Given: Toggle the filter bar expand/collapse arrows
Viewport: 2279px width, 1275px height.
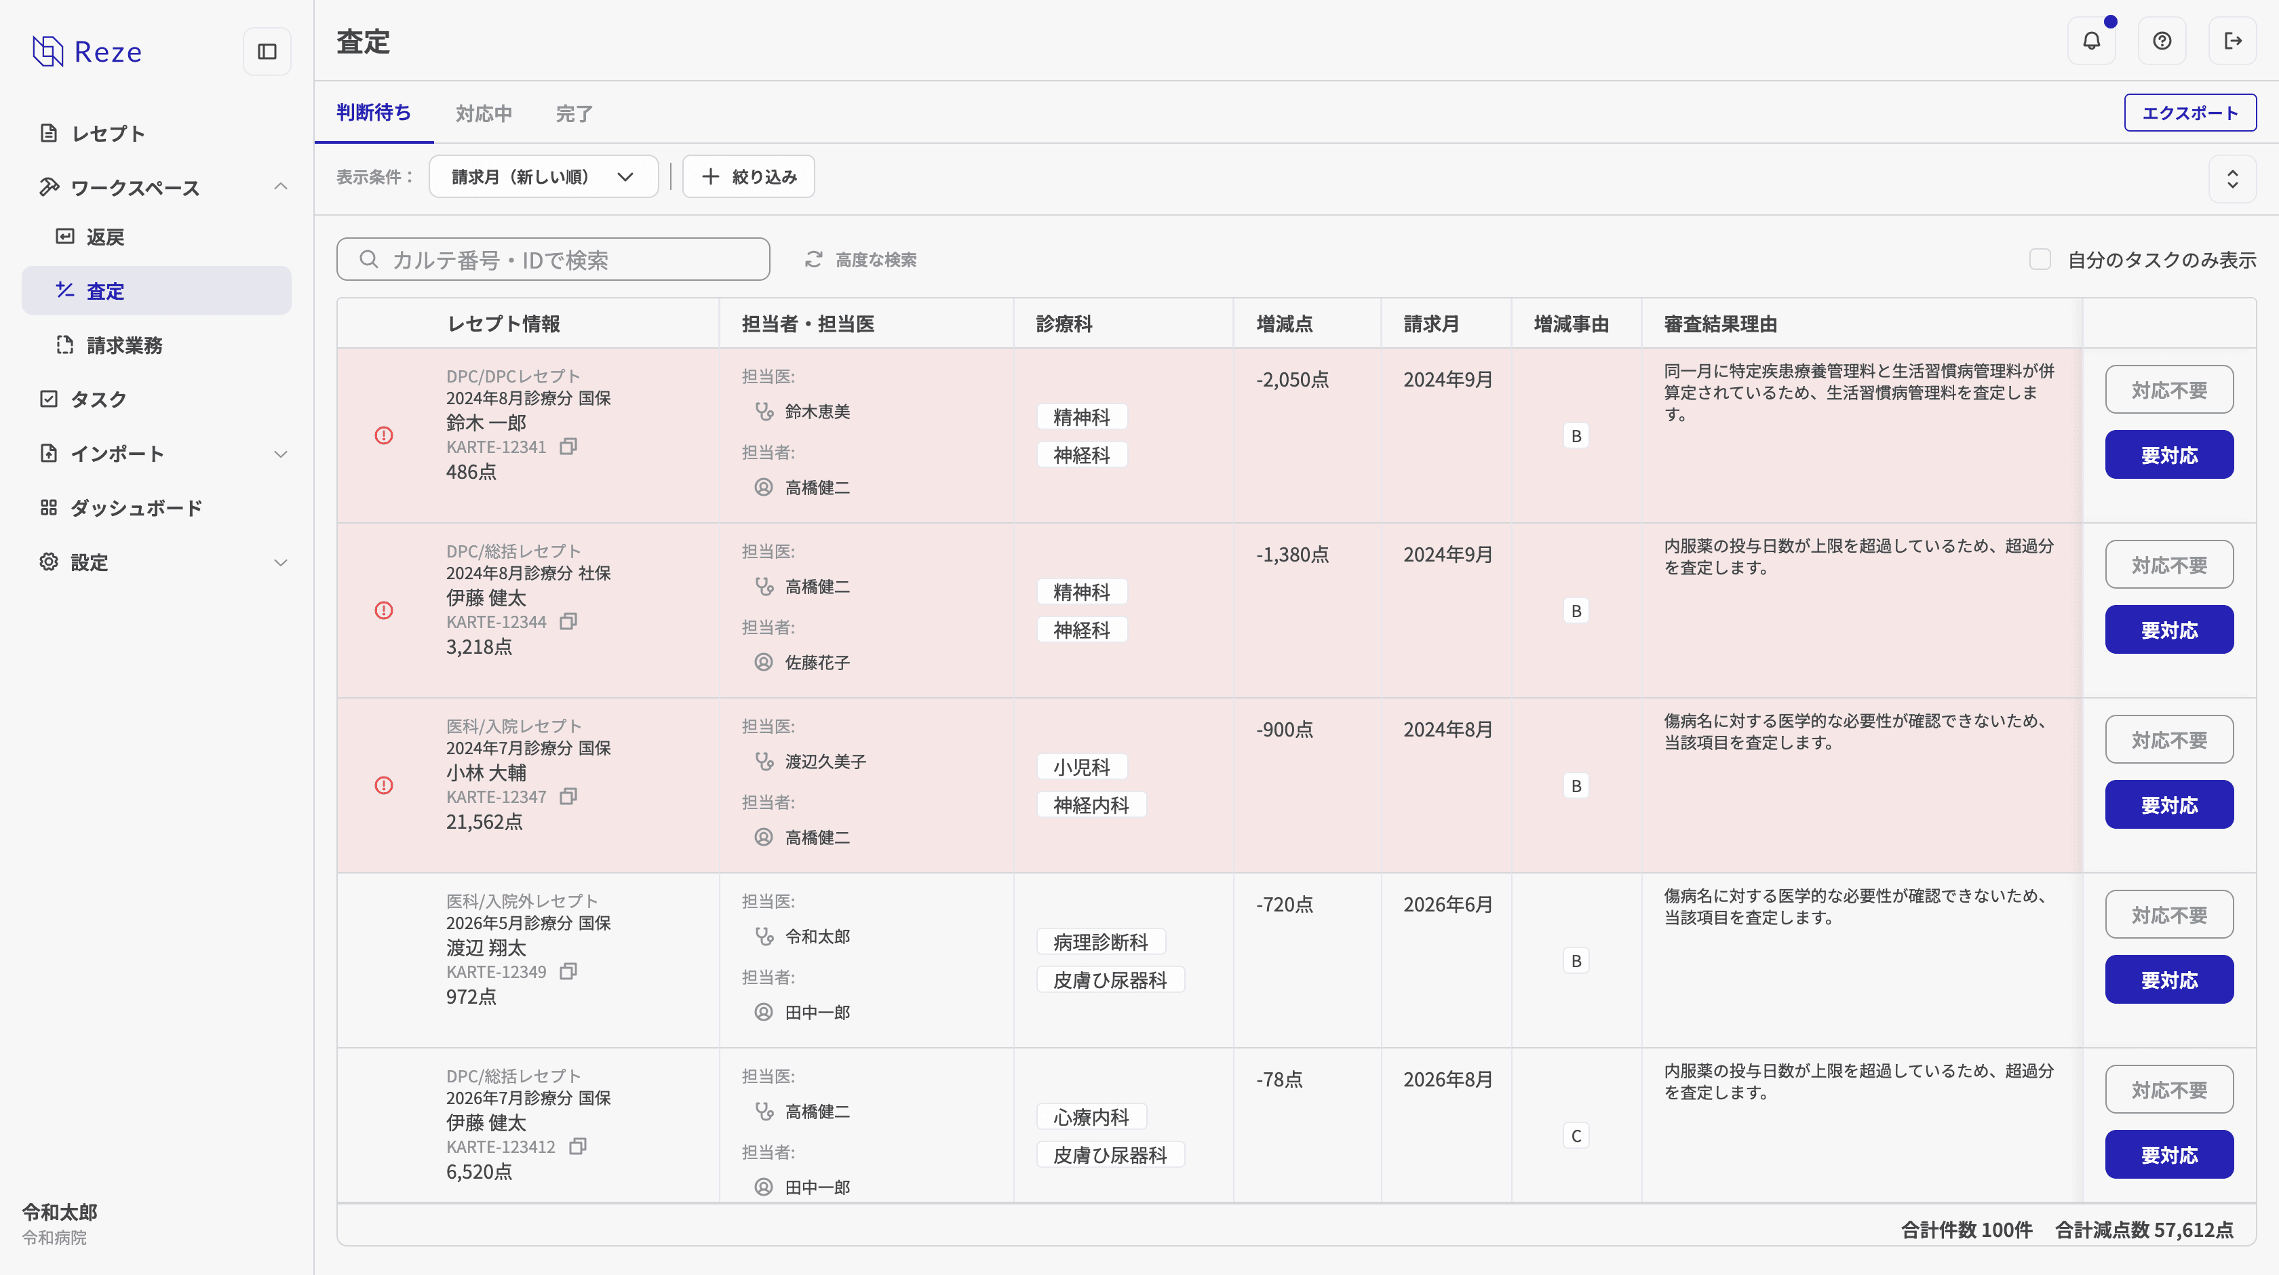Looking at the screenshot, I should pos(2232,179).
